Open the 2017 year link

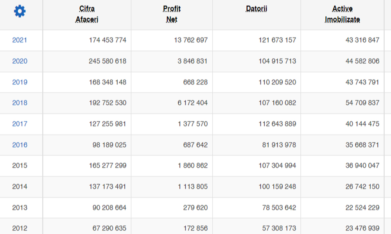[20, 124]
